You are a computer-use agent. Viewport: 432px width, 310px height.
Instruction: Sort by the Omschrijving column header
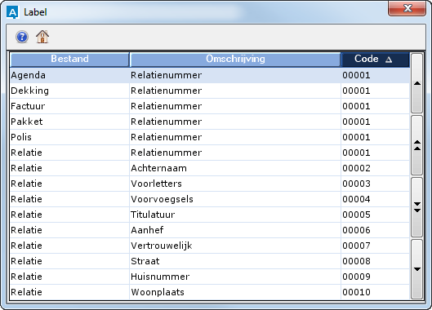pyautogui.click(x=235, y=60)
